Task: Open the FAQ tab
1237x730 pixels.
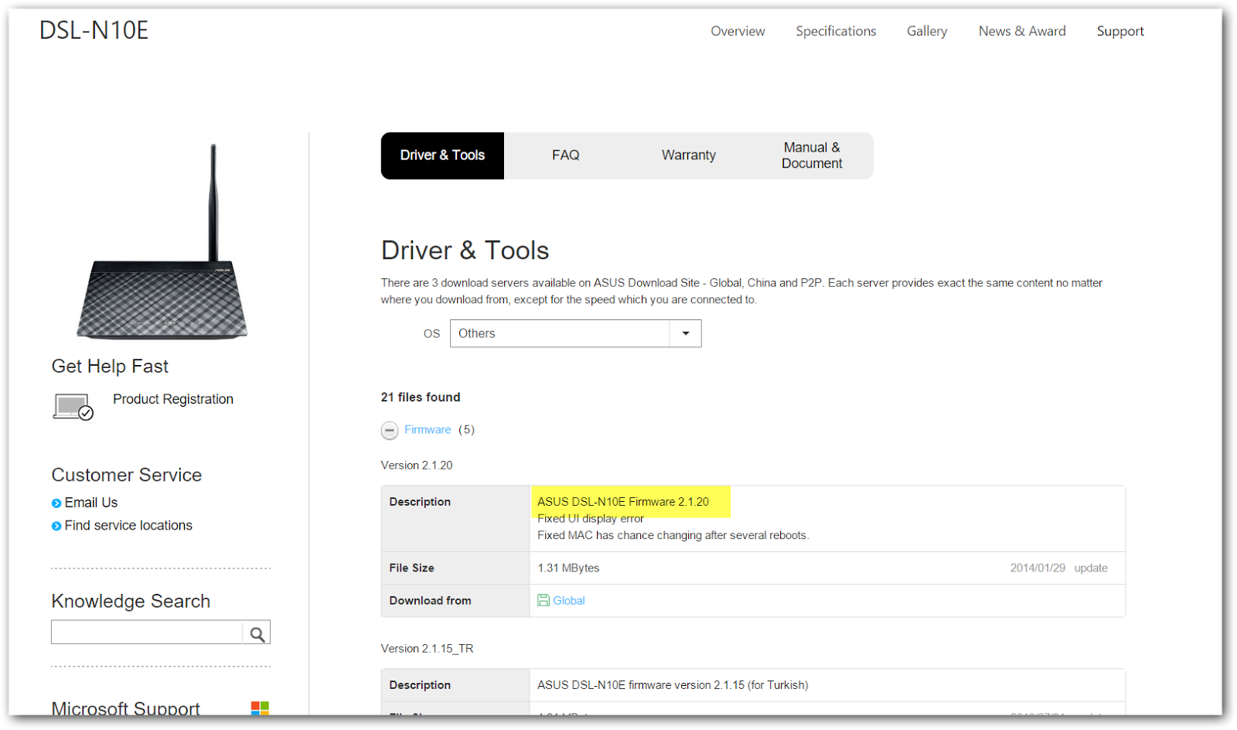Action: [x=566, y=155]
